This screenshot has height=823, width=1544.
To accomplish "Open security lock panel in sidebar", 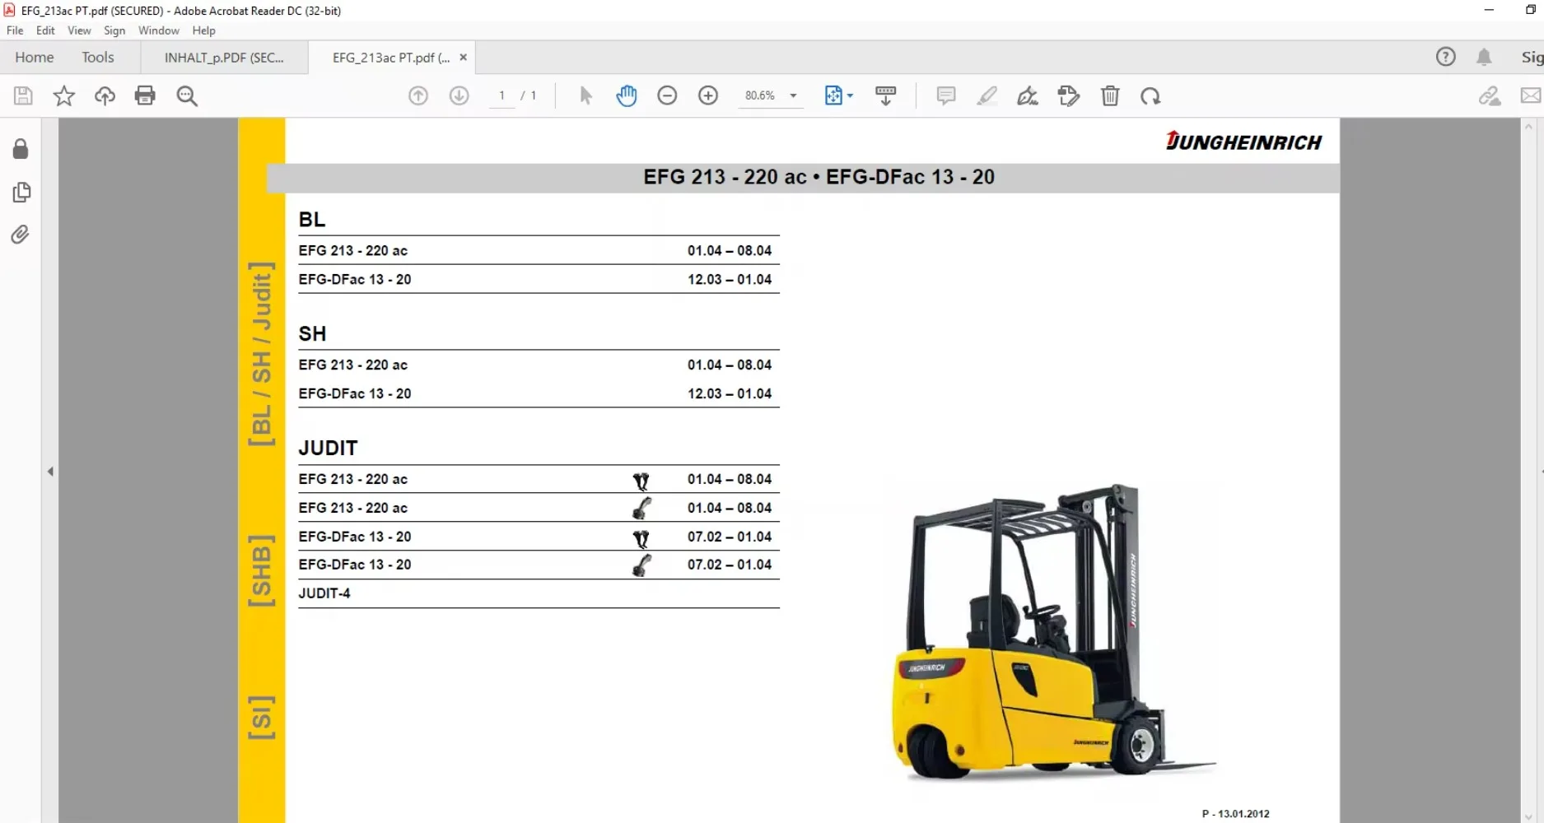I will pyautogui.click(x=21, y=149).
